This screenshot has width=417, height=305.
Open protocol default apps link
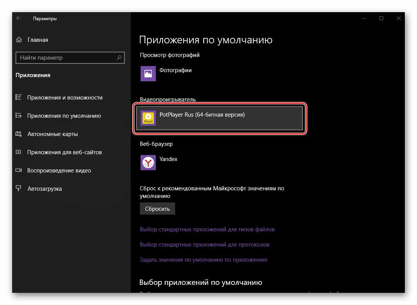pyautogui.click(x=205, y=244)
